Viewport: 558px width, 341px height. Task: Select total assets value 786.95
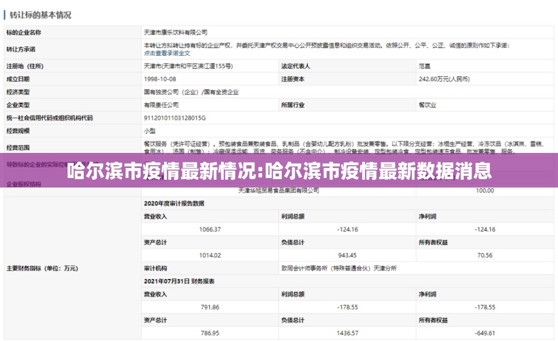[x=210, y=333]
